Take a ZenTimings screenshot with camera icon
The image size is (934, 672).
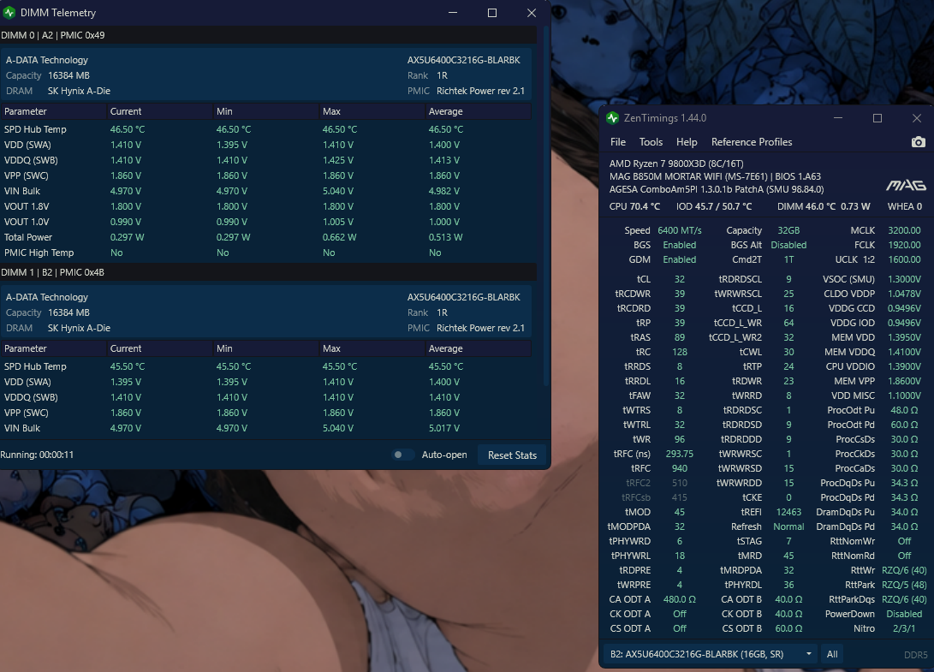click(918, 142)
